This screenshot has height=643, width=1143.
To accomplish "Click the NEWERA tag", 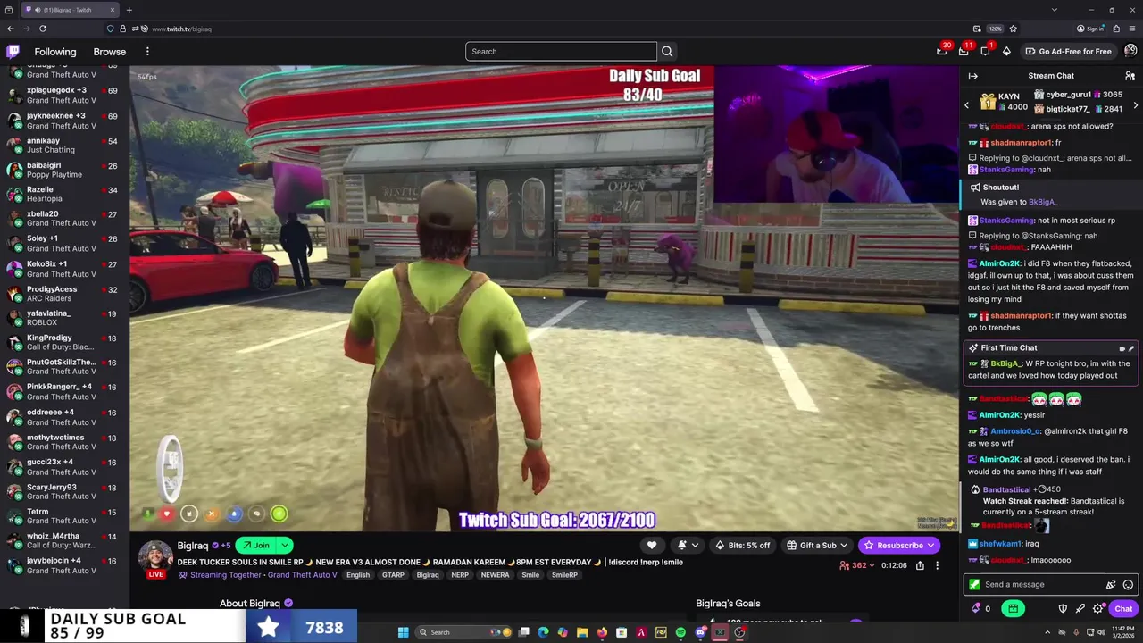I will coord(495,575).
